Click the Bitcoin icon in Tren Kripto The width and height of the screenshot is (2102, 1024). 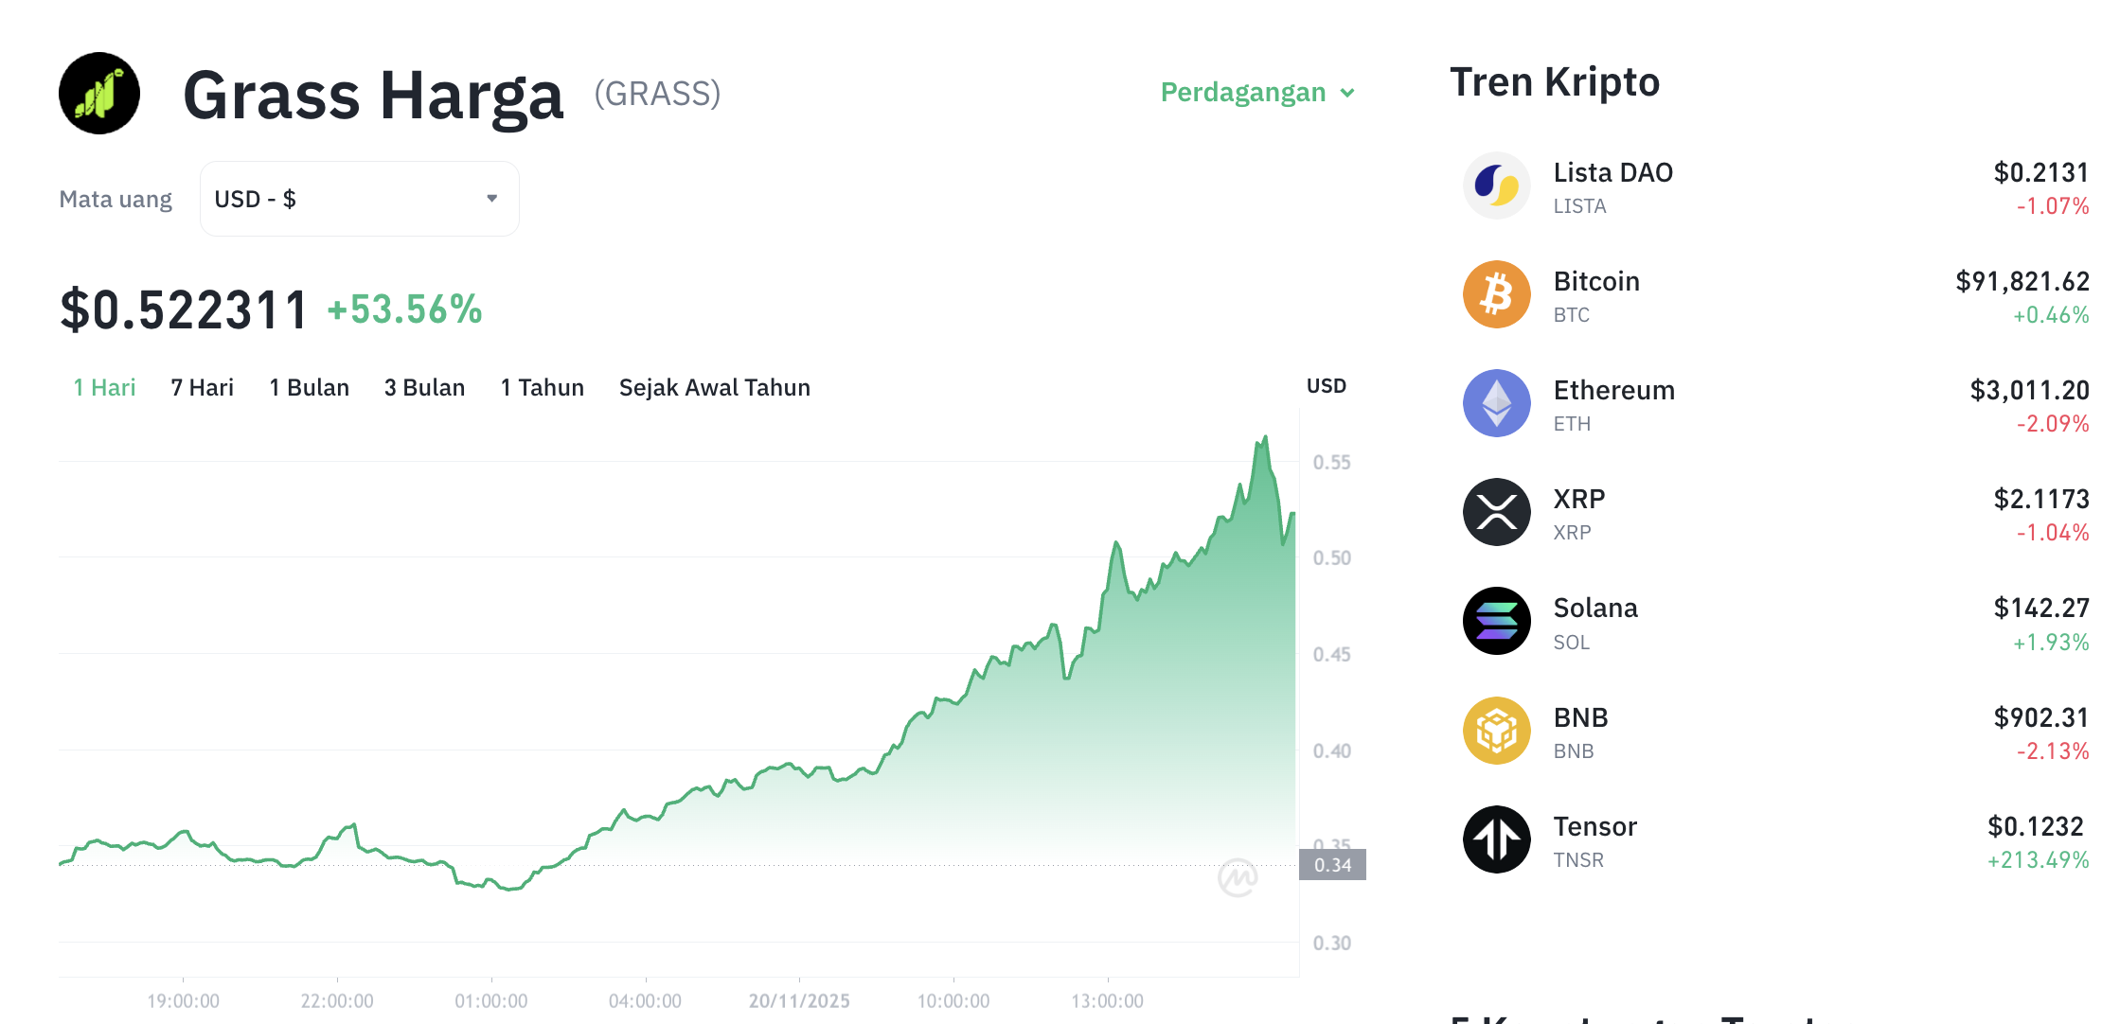tap(1496, 295)
